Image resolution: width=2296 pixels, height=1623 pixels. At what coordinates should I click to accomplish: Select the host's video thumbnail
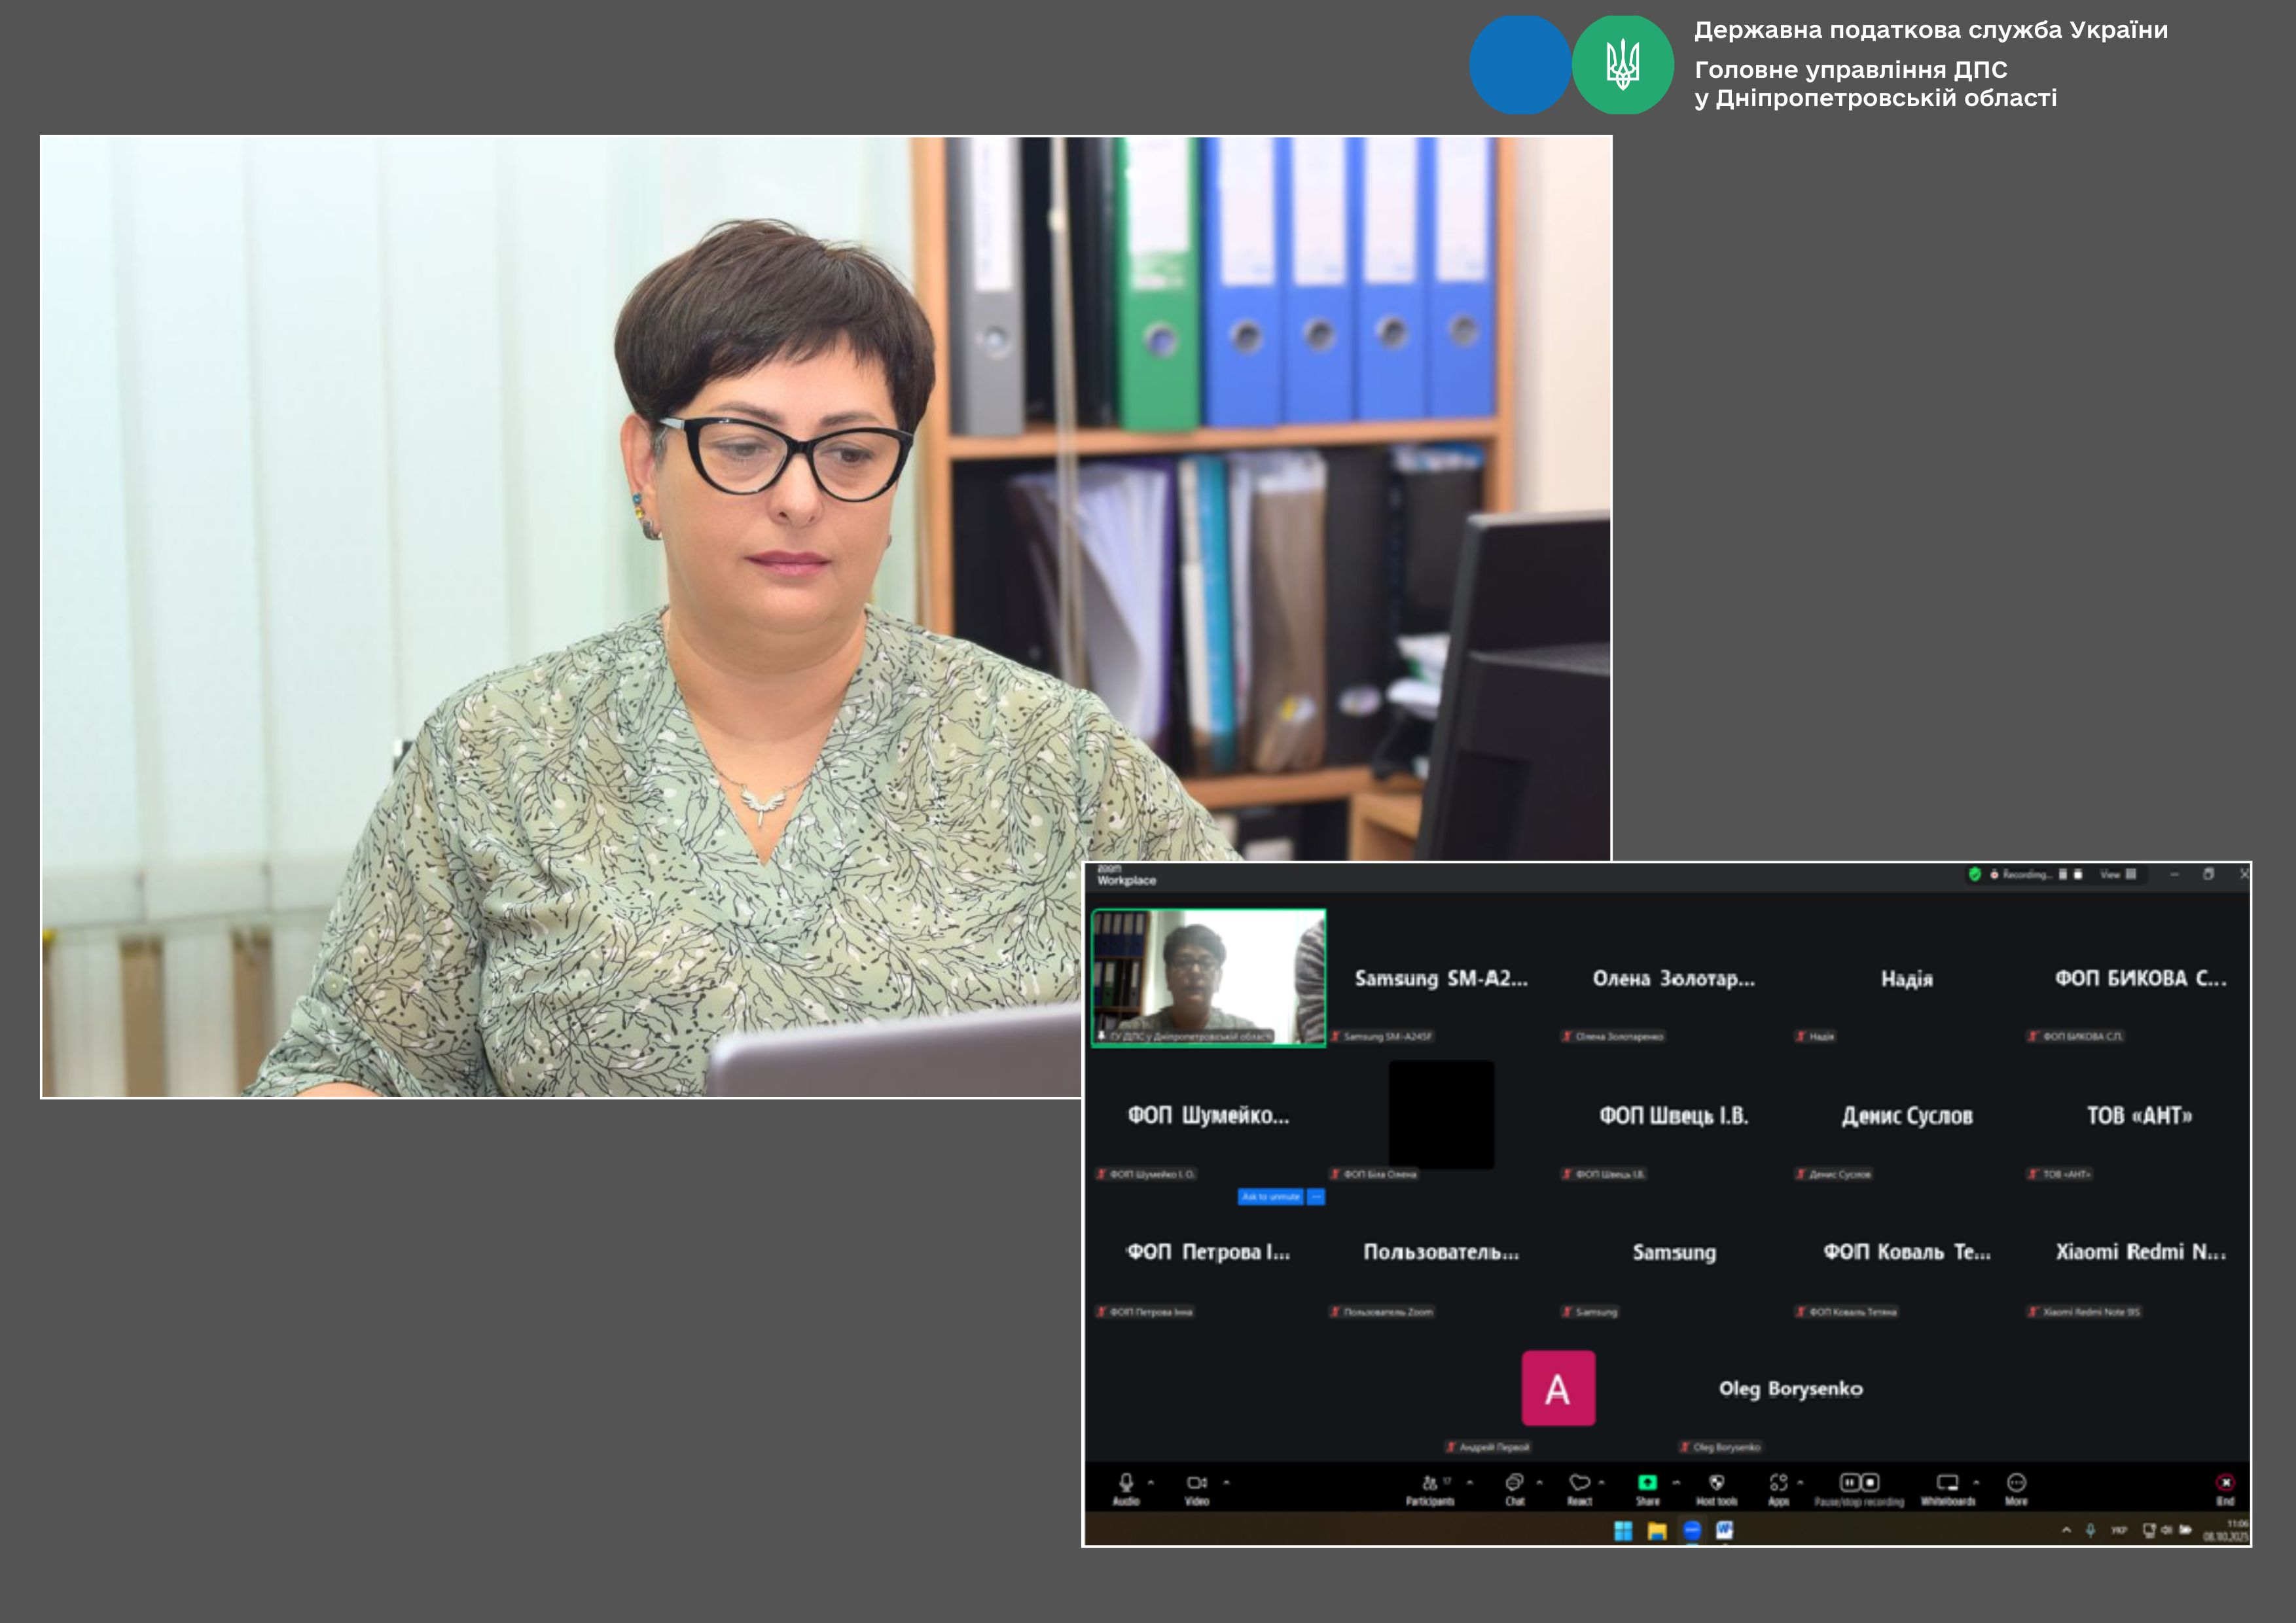point(1208,977)
